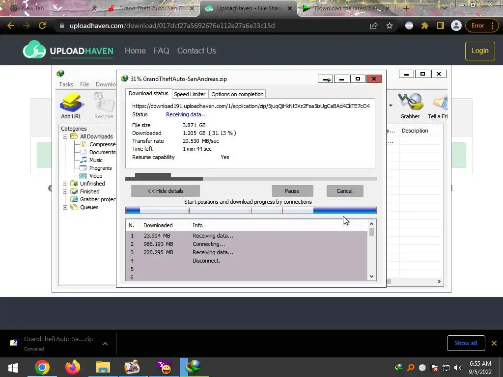Click the share page icon in address bar
The width and height of the screenshot is (503, 377).
[374, 26]
